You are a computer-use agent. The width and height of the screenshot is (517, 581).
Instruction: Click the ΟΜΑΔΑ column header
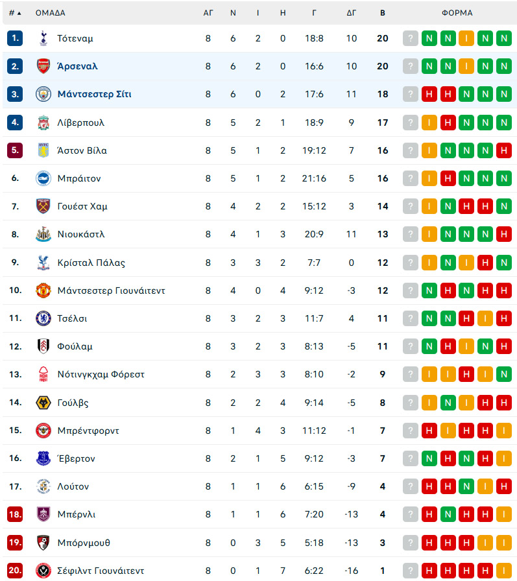[51, 13]
